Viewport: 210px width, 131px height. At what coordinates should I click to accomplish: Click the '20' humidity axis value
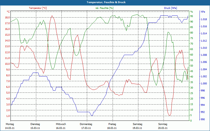[x=192, y=99]
